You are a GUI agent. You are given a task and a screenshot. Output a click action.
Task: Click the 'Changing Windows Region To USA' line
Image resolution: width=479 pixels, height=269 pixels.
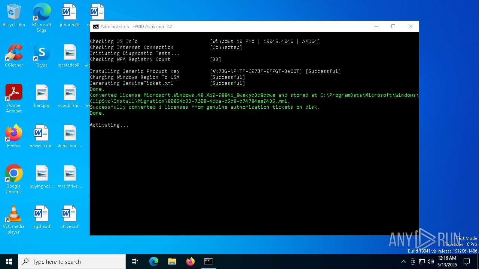(135, 77)
